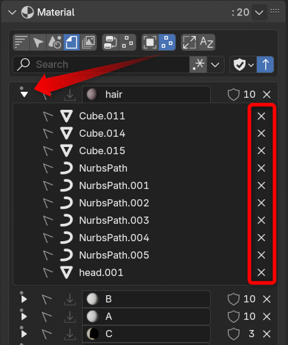Collapse the Material panel with header chevron
Screen dimensions: 288x345
[13, 12]
